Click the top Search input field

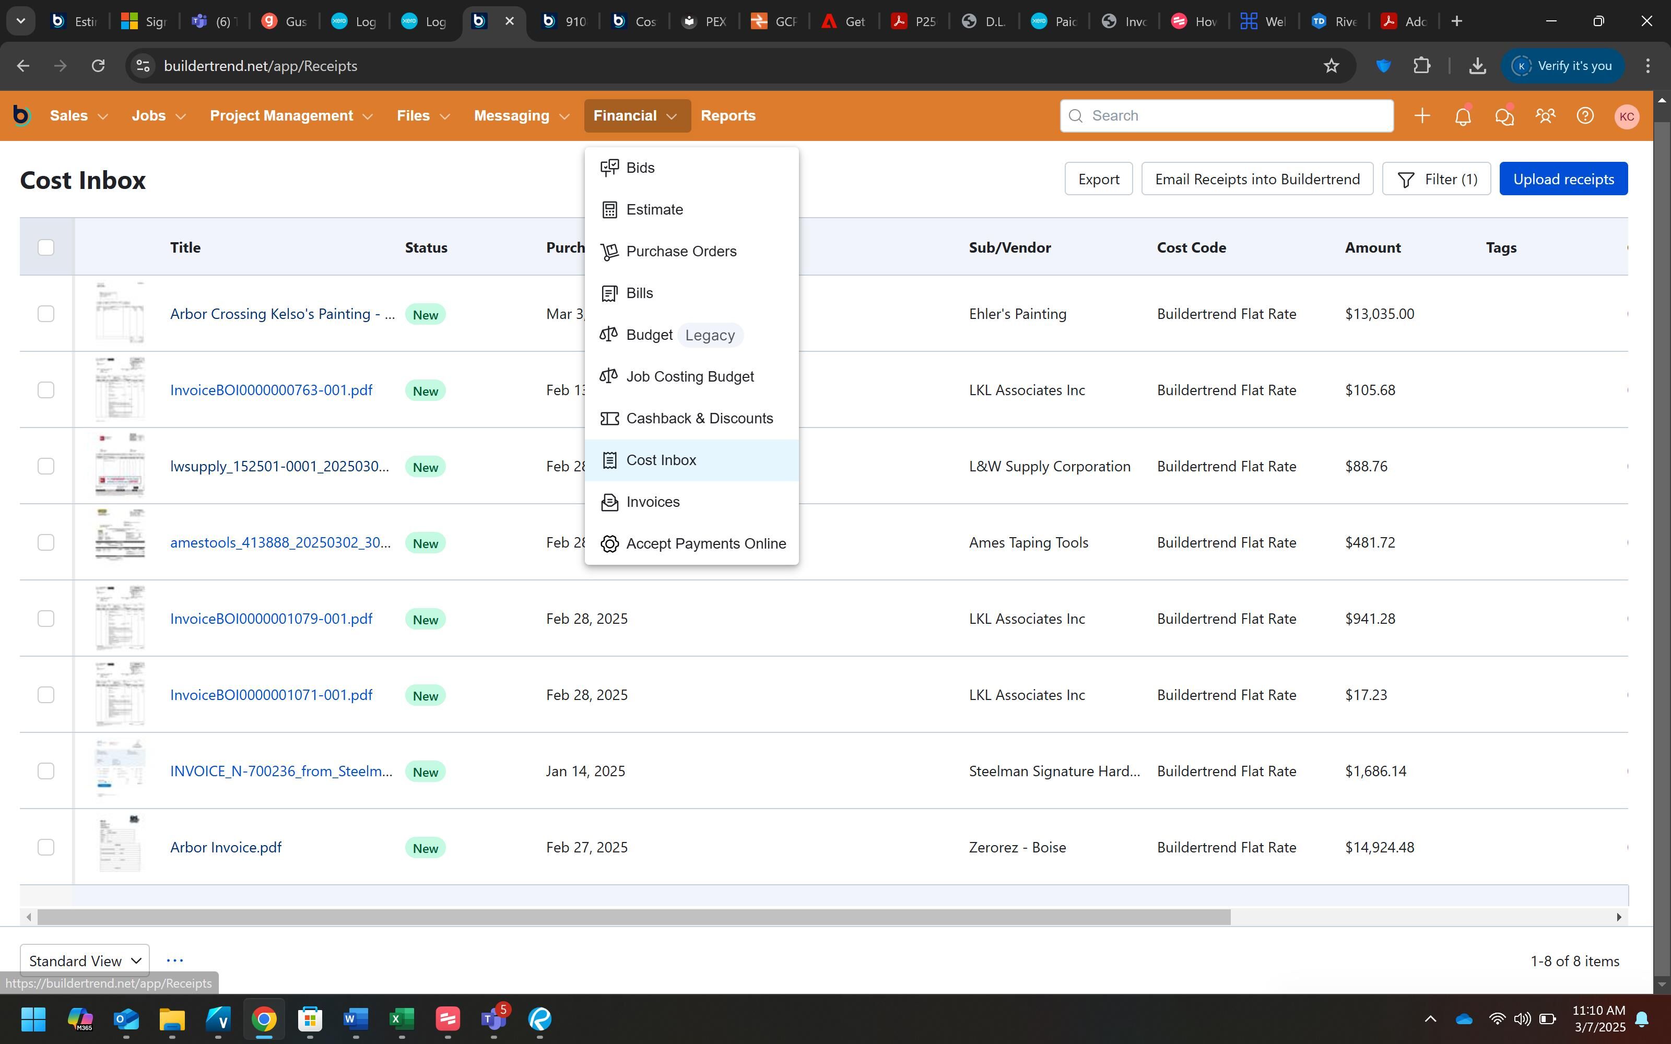[x=1226, y=116]
